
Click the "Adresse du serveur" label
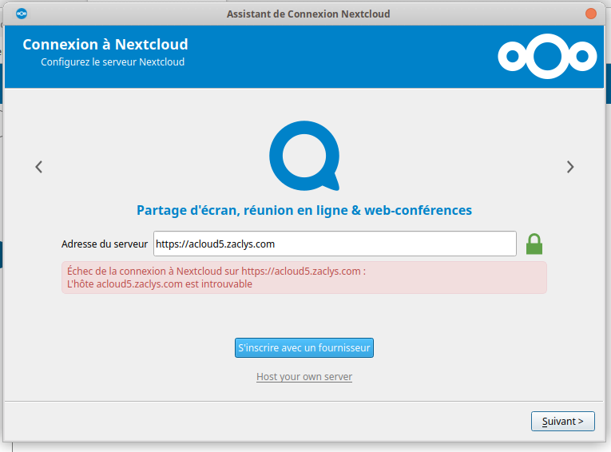tap(105, 244)
